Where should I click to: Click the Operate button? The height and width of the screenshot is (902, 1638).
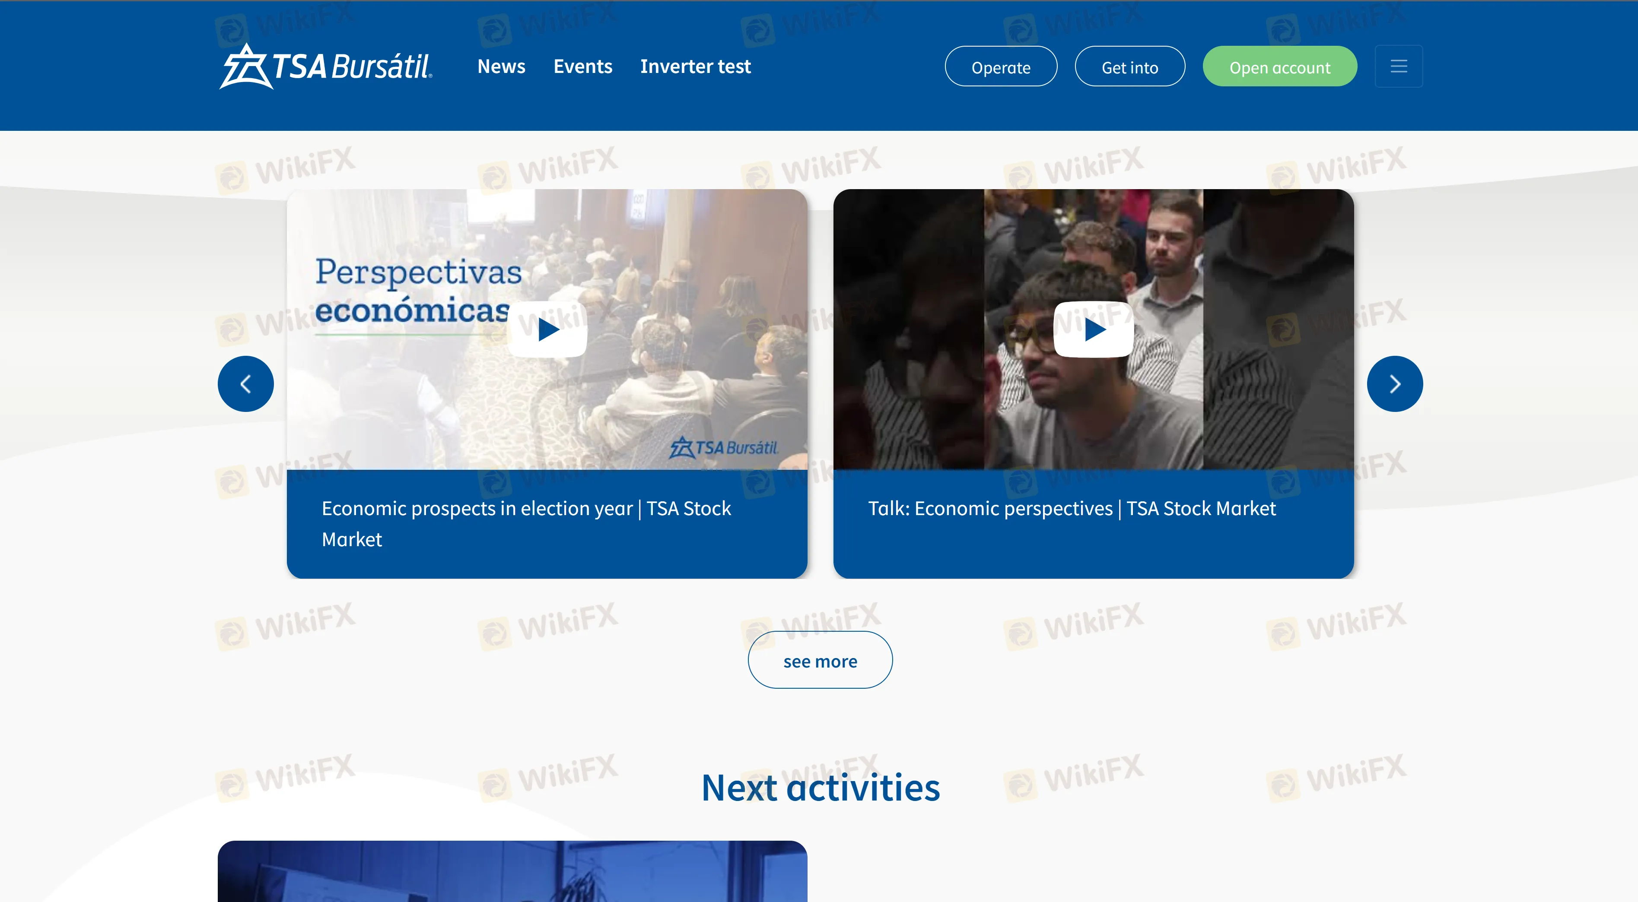1001,66
